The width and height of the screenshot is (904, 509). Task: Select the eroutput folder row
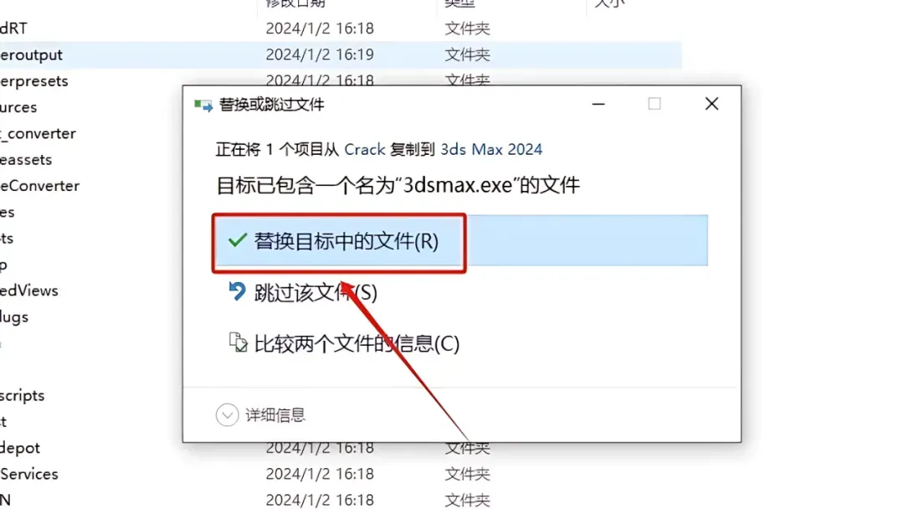(340, 54)
